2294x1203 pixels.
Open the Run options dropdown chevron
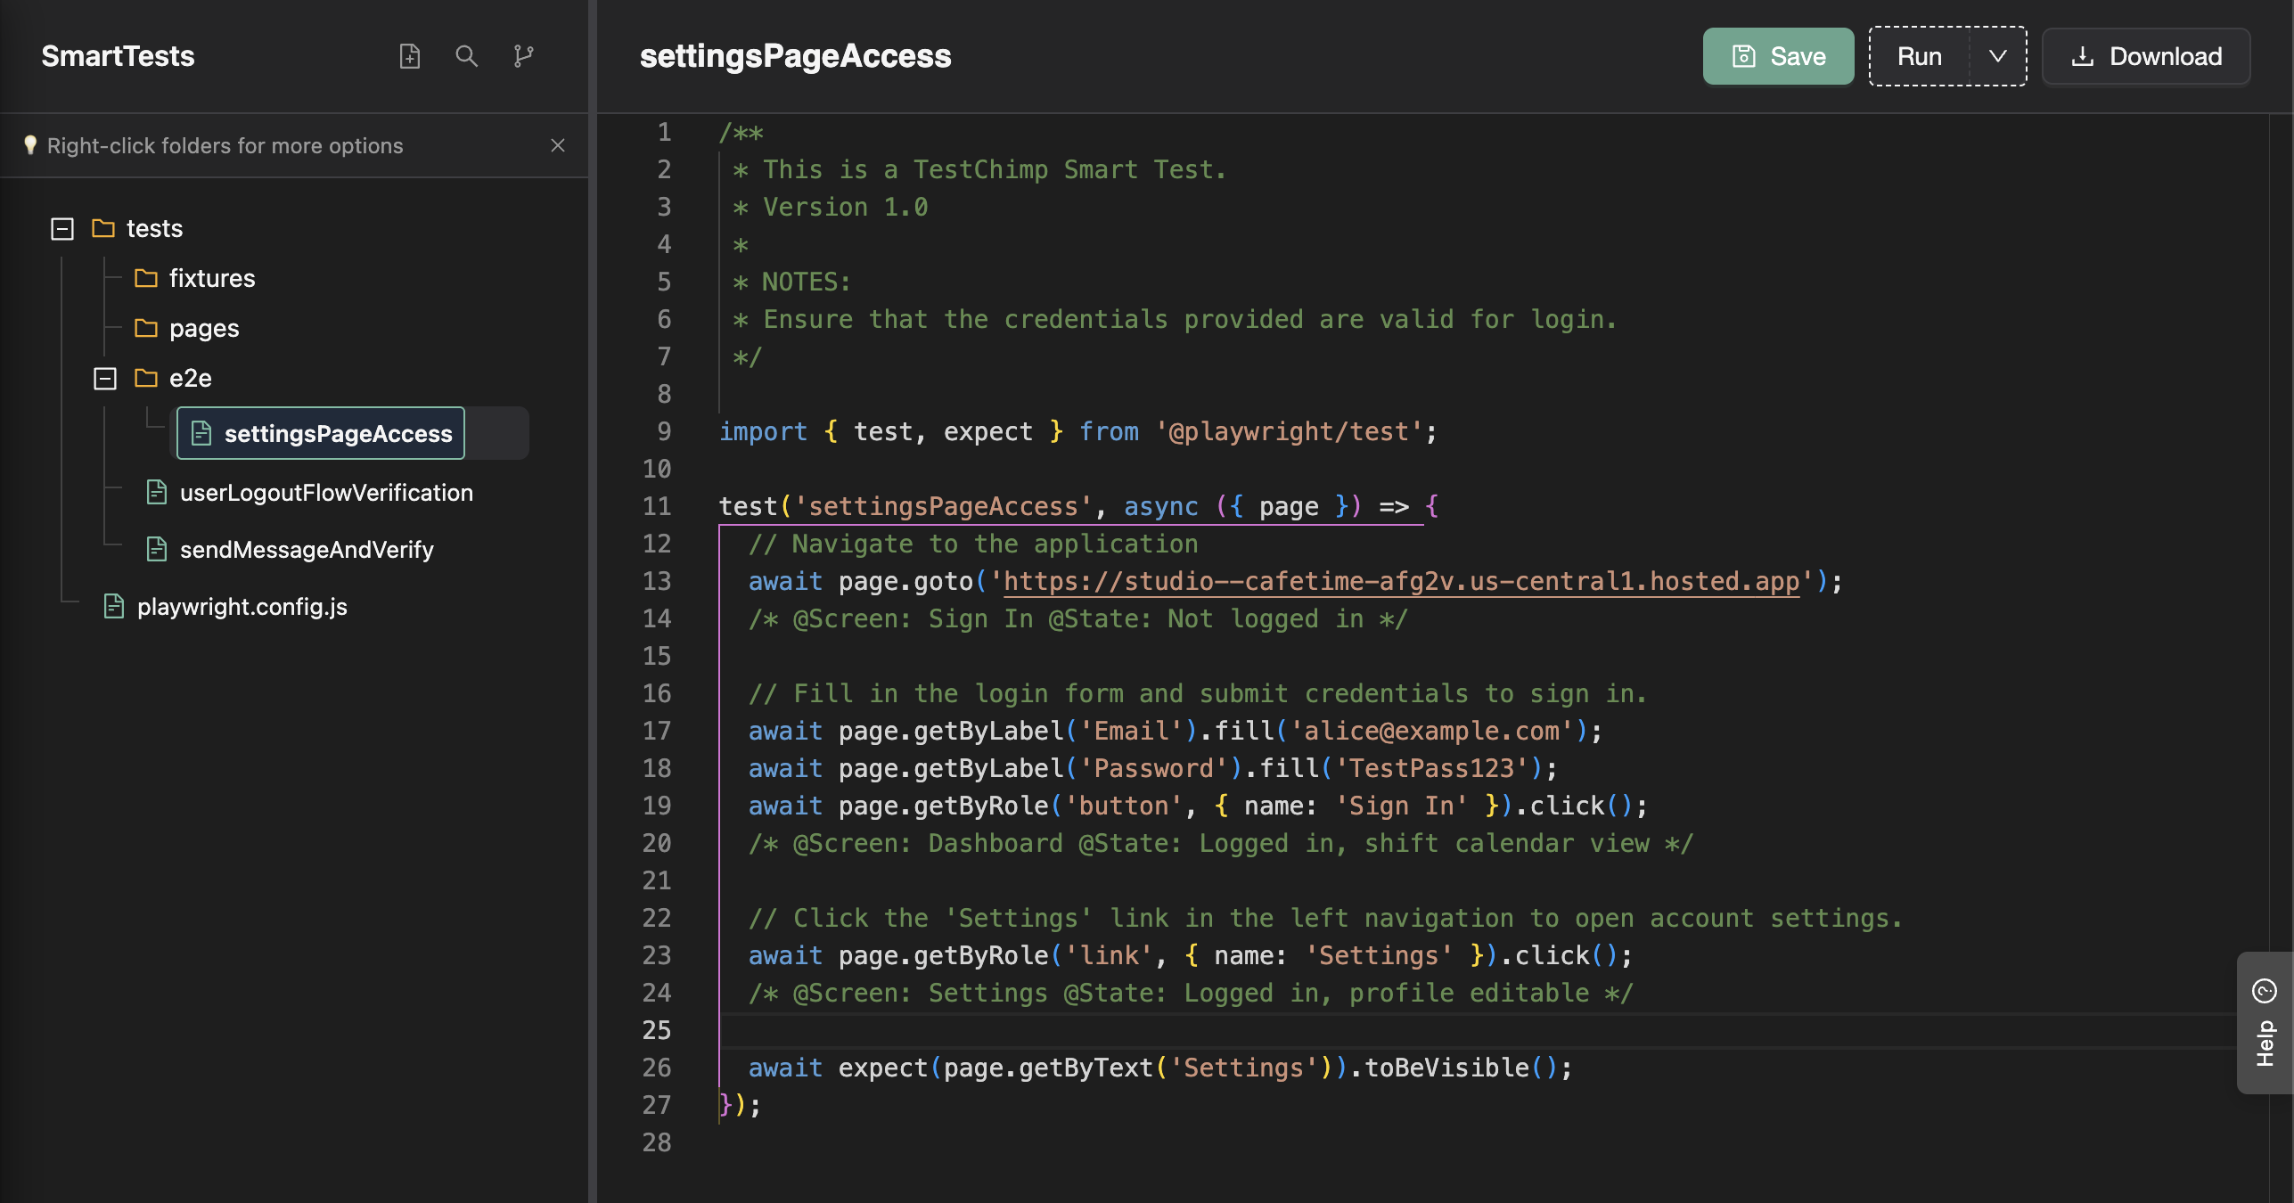1997,56
